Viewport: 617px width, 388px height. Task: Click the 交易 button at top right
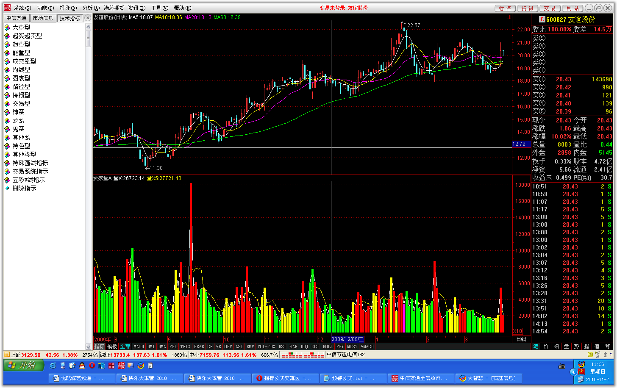coord(550,8)
